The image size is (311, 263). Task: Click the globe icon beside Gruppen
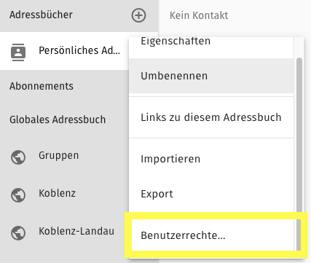pos(18,157)
